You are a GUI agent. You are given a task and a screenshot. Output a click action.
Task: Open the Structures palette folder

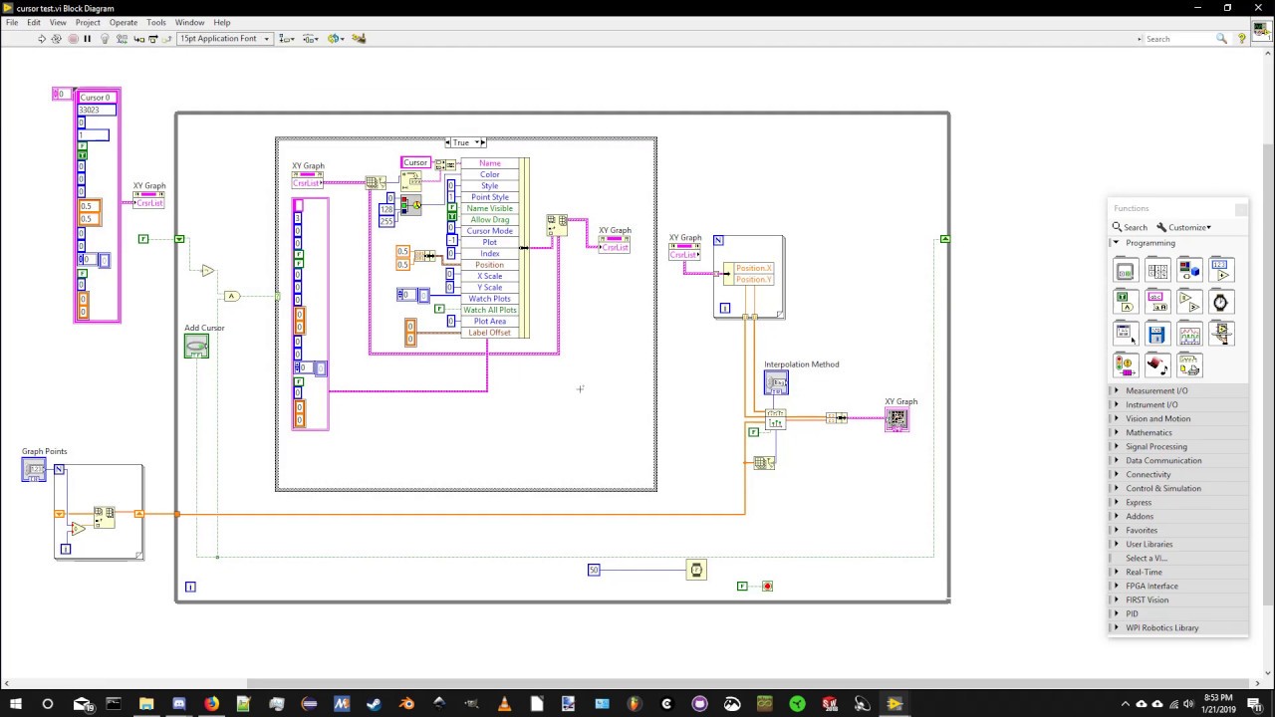[x=1125, y=270]
